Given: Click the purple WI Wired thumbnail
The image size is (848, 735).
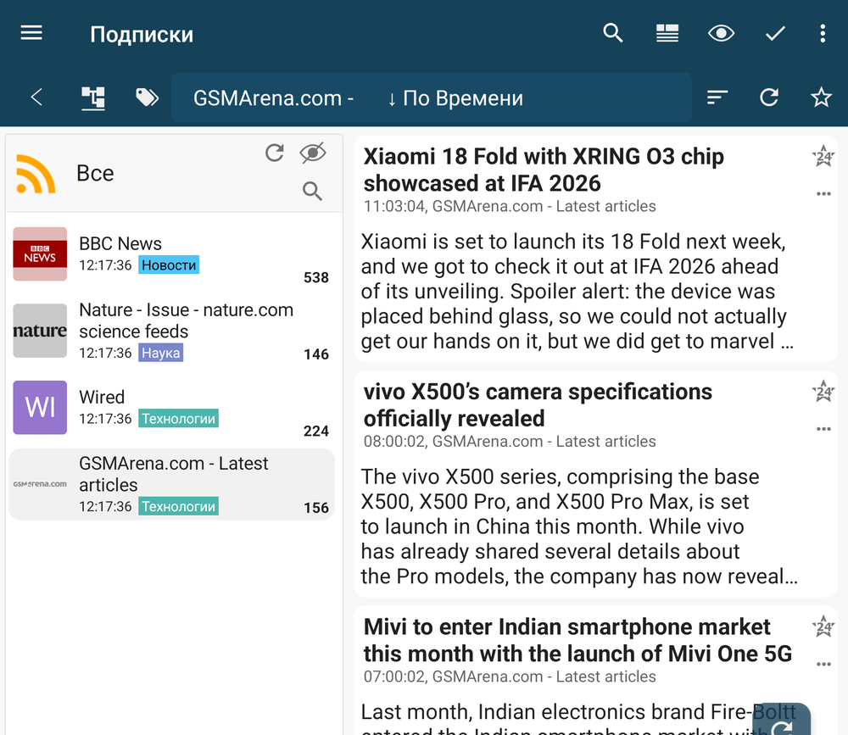Looking at the screenshot, I should click(40, 408).
